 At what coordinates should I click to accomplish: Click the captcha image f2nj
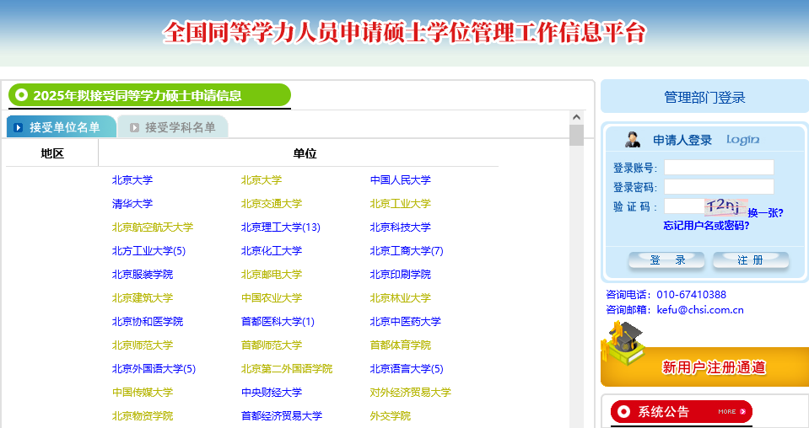pyautogui.click(x=726, y=206)
